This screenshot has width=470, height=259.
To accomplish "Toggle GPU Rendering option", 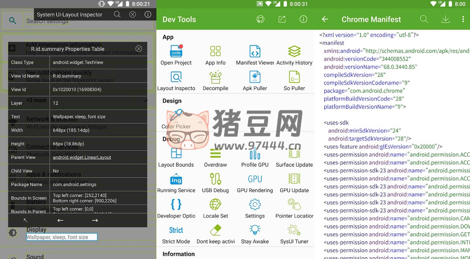I will coord(255,183).
